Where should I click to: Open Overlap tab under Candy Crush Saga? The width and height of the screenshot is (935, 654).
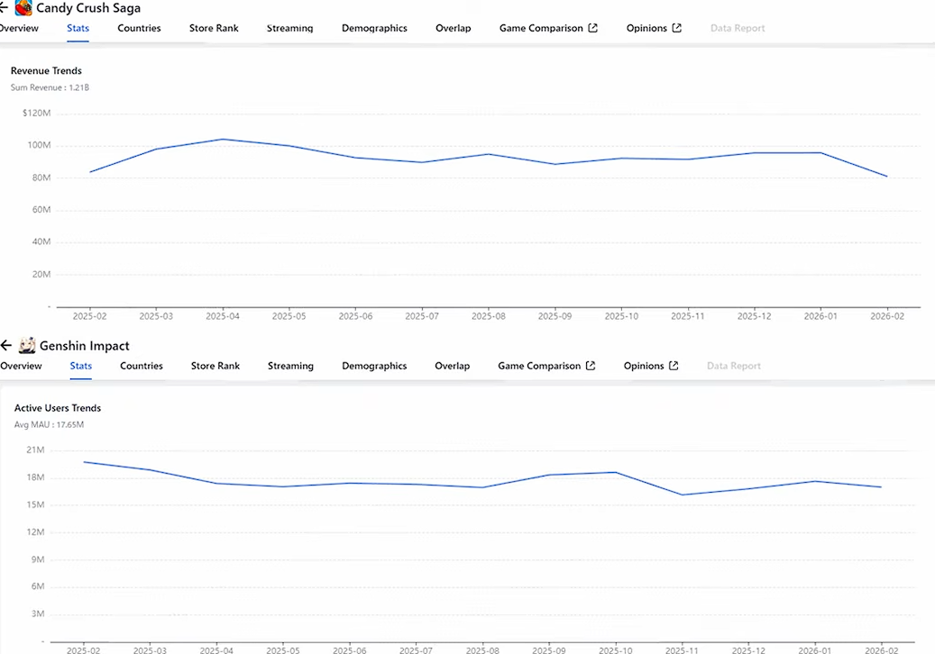454,28
